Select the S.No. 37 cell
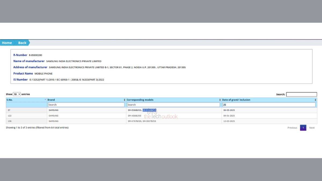 pos(26,110)
